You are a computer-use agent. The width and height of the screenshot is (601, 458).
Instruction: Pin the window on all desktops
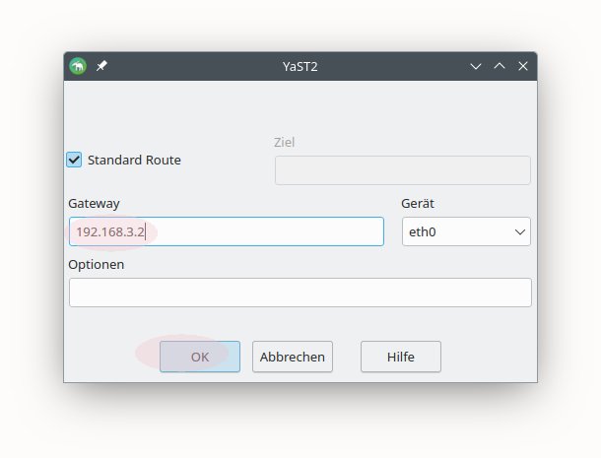(102, 66)
